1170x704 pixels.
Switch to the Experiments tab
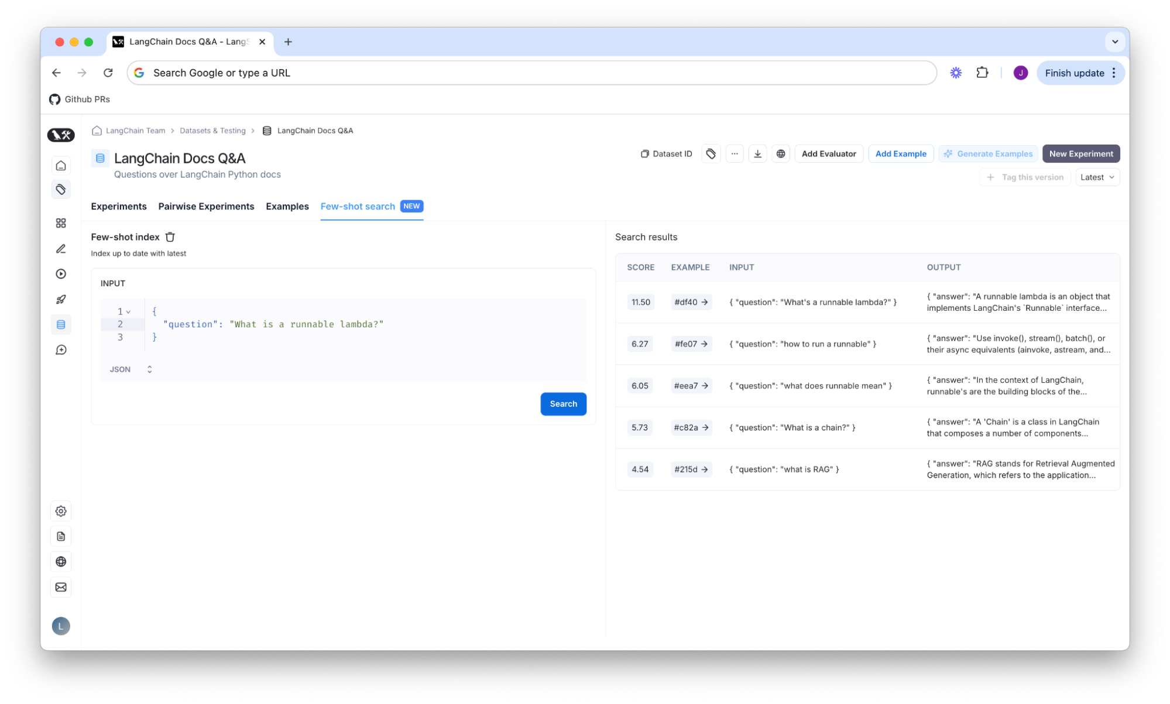pos(119,206)
